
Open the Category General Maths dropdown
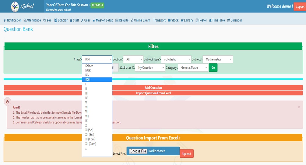(193, 68)
